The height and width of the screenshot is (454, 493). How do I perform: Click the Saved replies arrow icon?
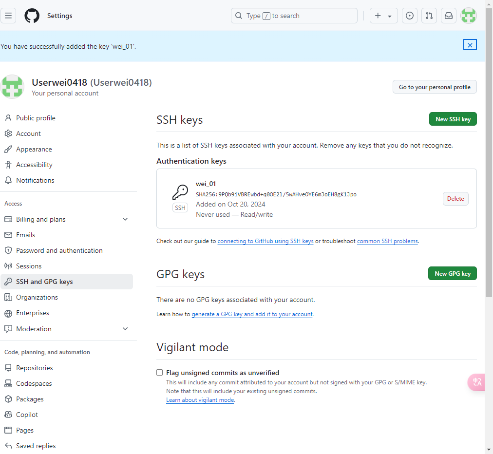pyautogui.click(x=8, y=446)
